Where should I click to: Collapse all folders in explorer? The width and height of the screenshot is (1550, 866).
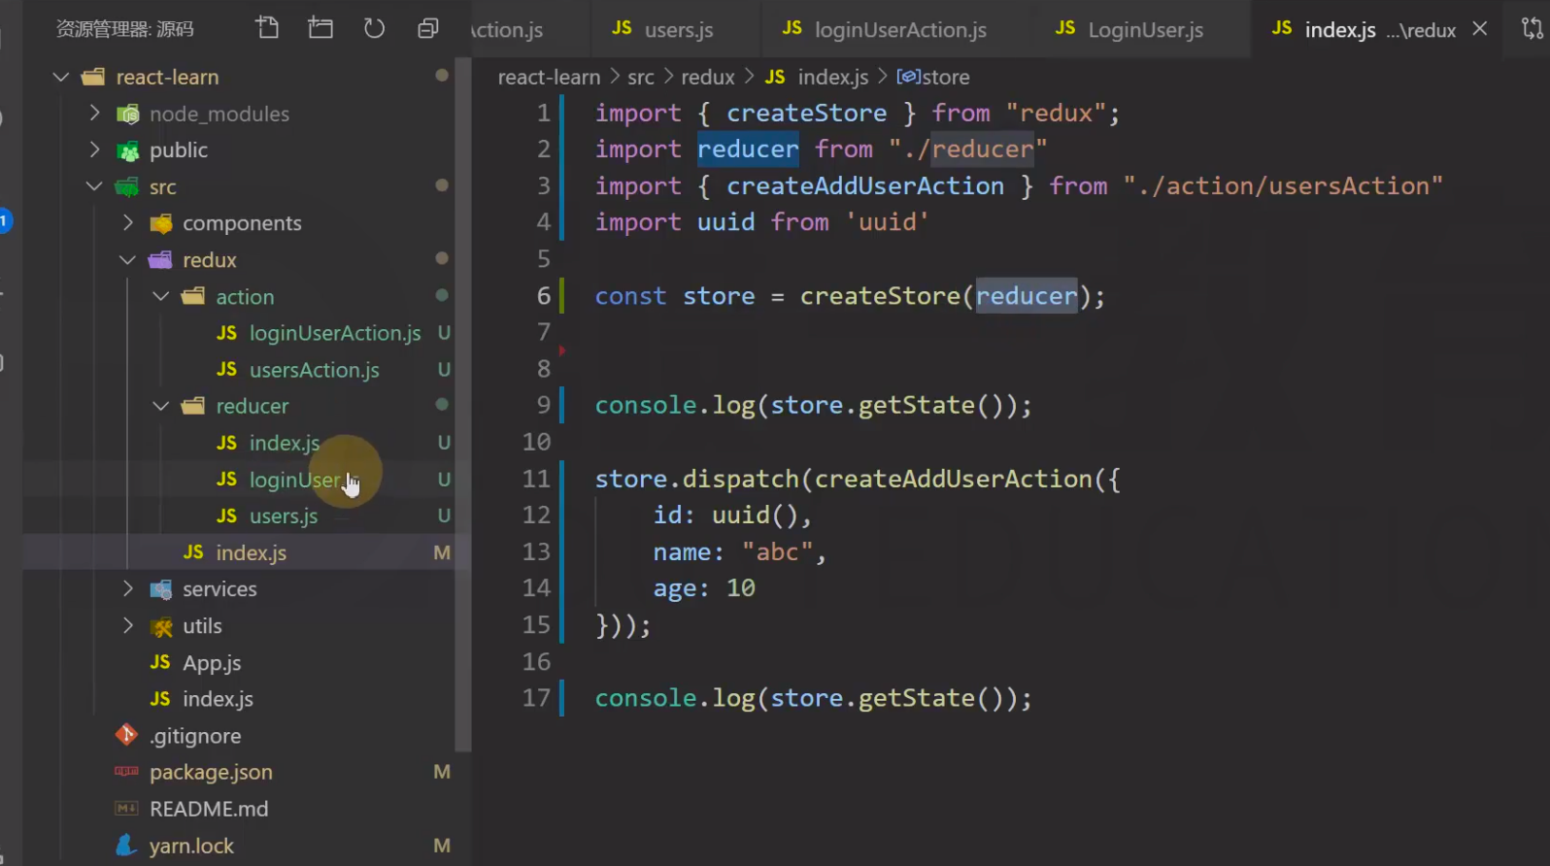pyautogui.click(x=427, y=28)
